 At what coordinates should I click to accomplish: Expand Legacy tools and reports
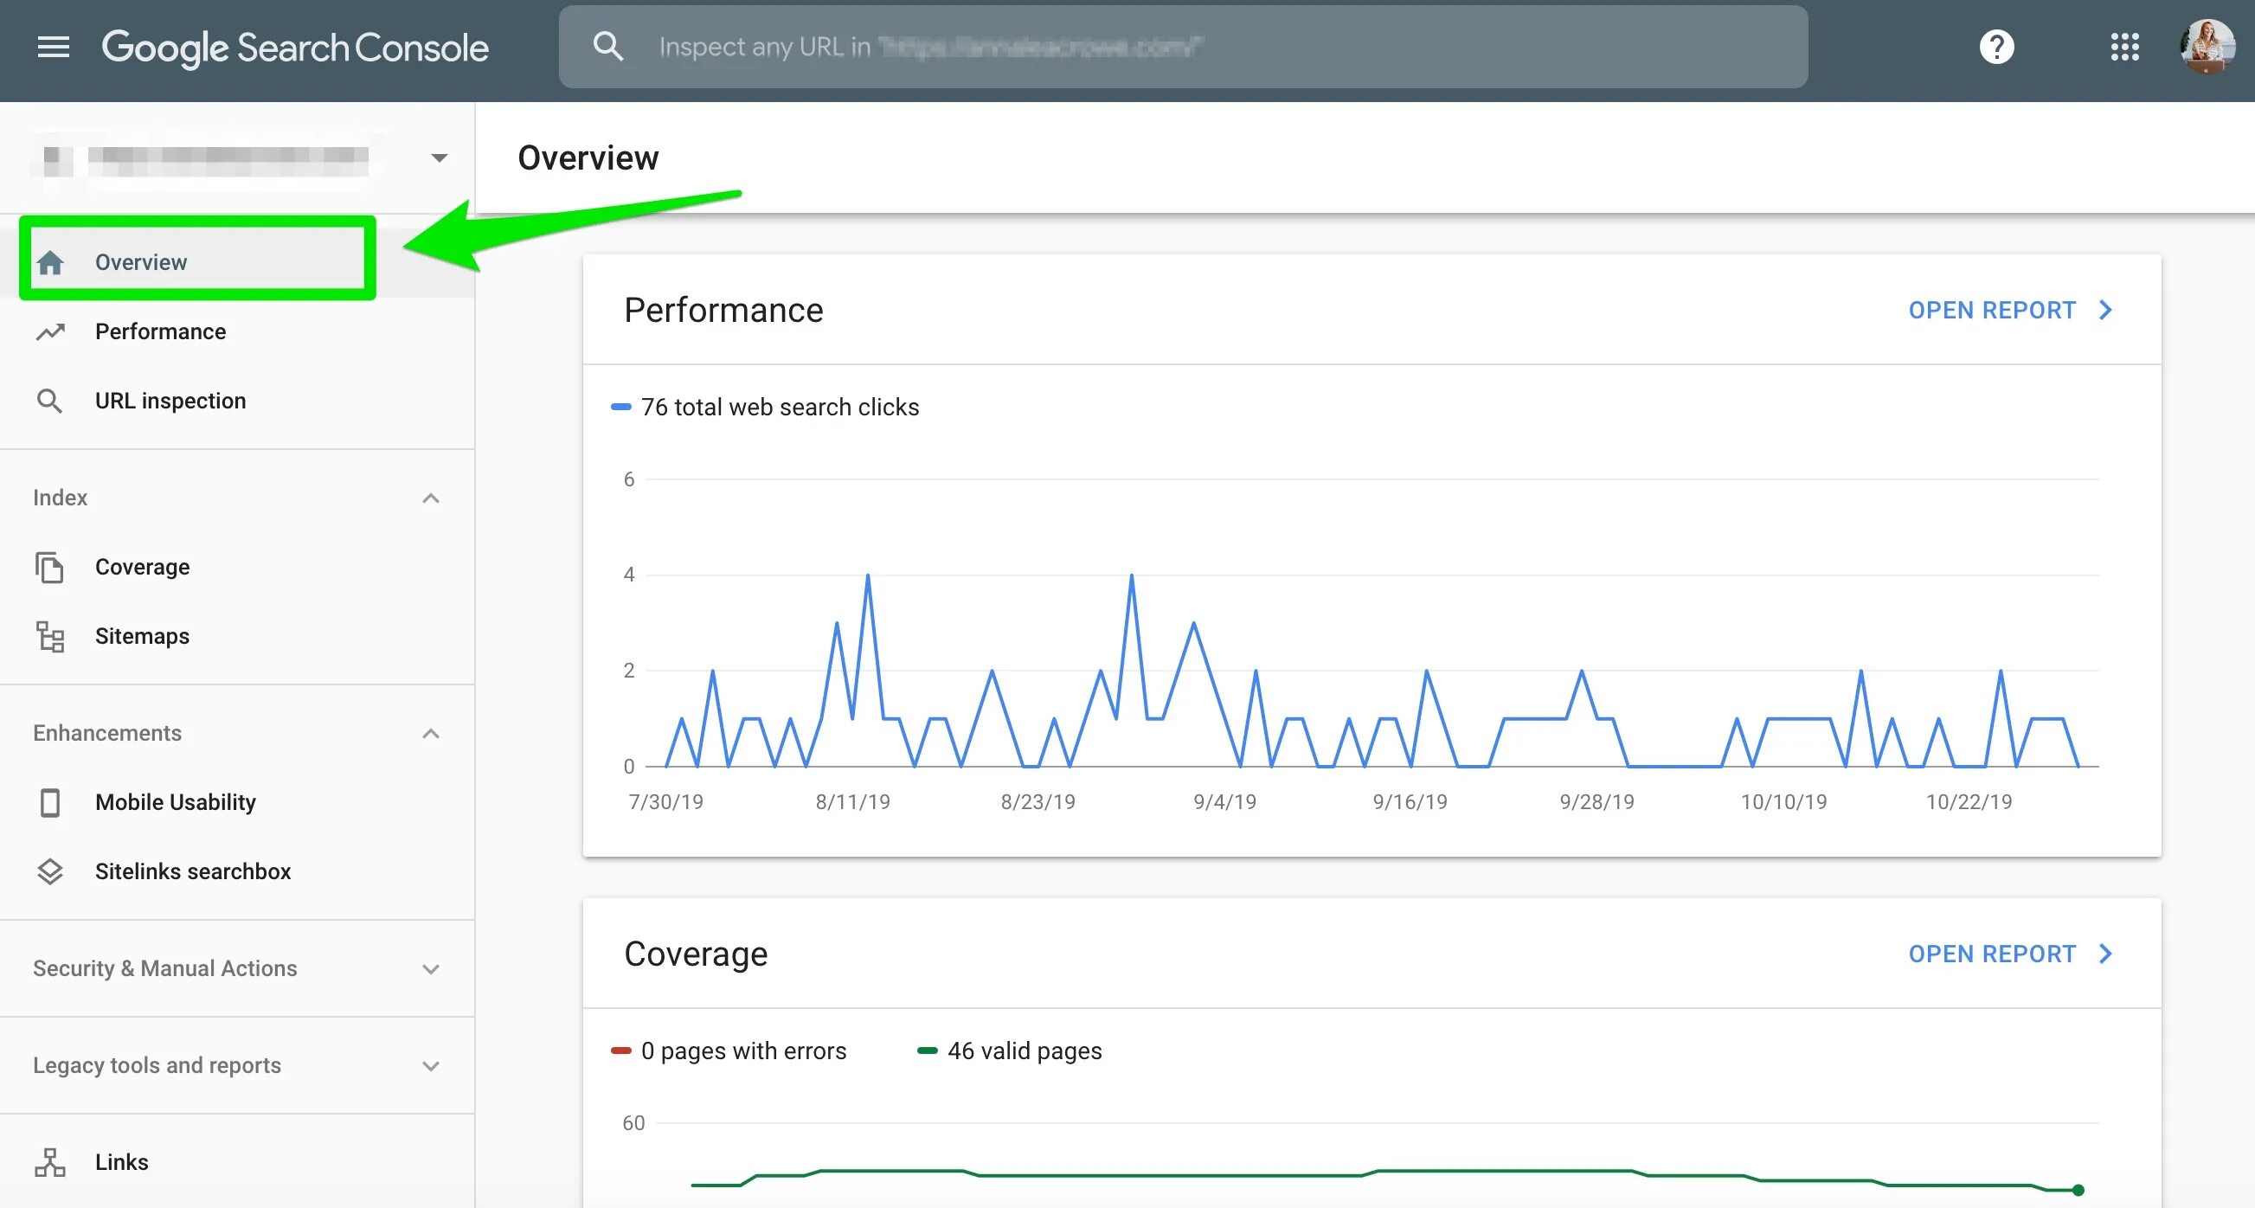coord(430,1066)
